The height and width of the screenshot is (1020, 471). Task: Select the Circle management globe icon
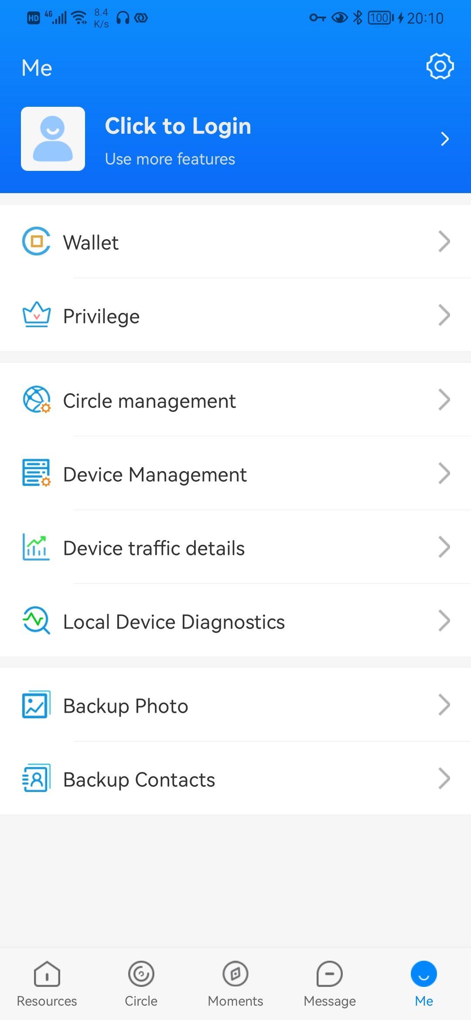[x=36, y=399]
